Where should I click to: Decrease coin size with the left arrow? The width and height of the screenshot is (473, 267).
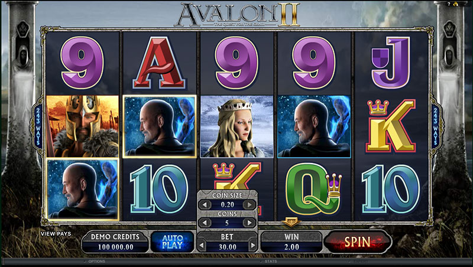tap(205, 204)
